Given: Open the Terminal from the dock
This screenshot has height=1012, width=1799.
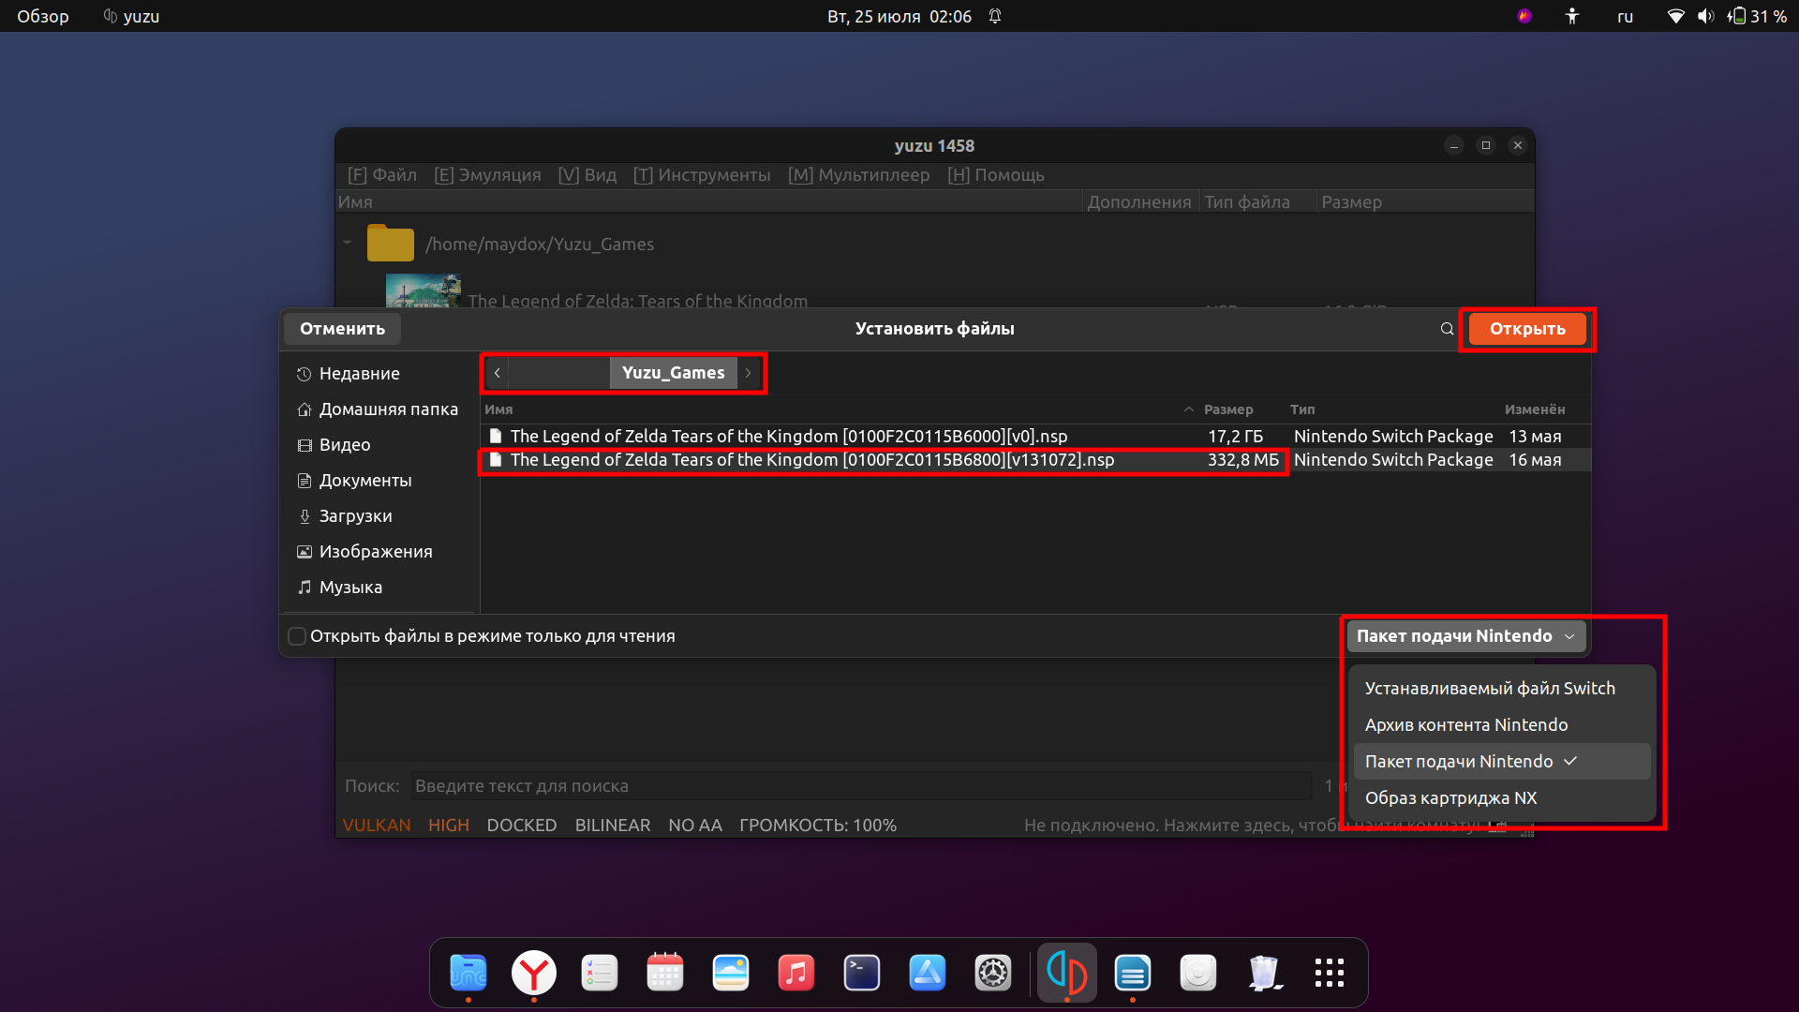Looking at the screenshot, I should [x=862, y=973].
